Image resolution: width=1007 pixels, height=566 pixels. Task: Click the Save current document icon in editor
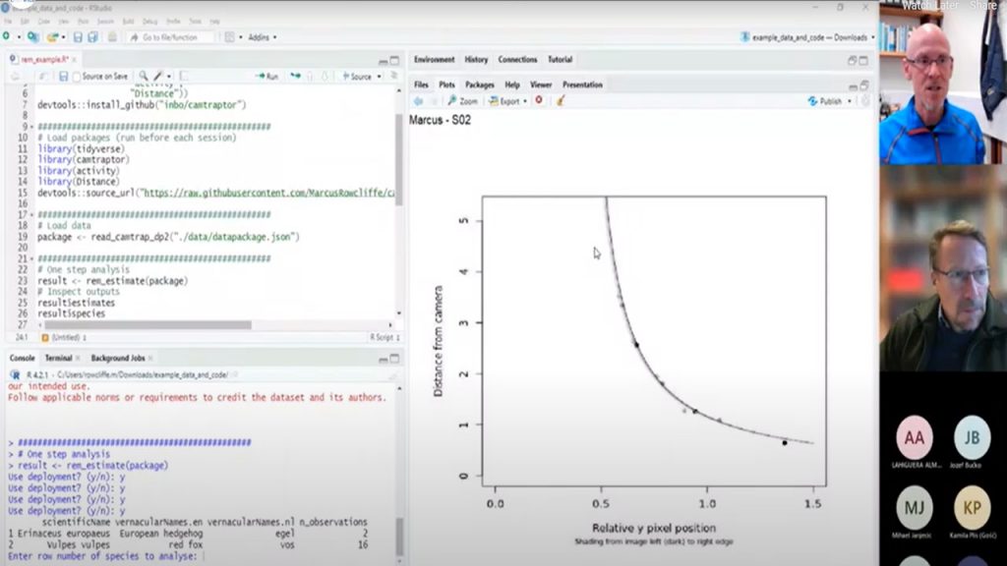pos(63,76)
